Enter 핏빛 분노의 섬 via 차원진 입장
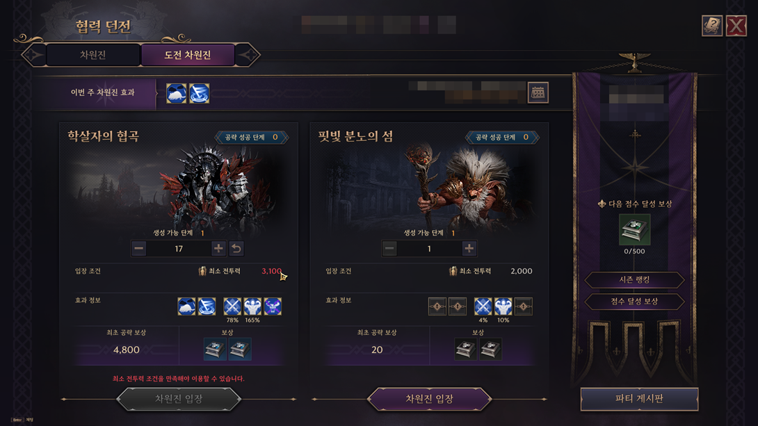The image size is (758, 426). tap(429, 399)
